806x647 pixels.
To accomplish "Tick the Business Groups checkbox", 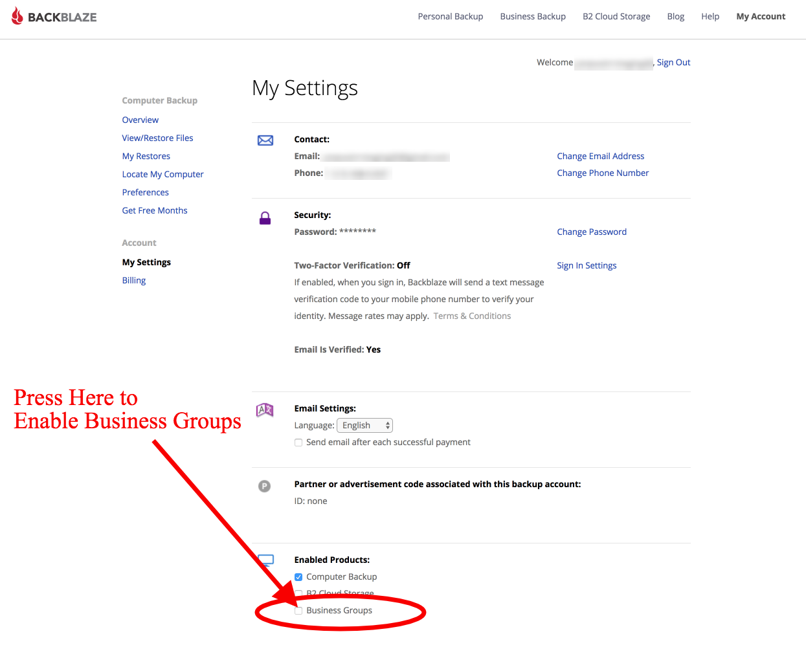I will point(298,611).
